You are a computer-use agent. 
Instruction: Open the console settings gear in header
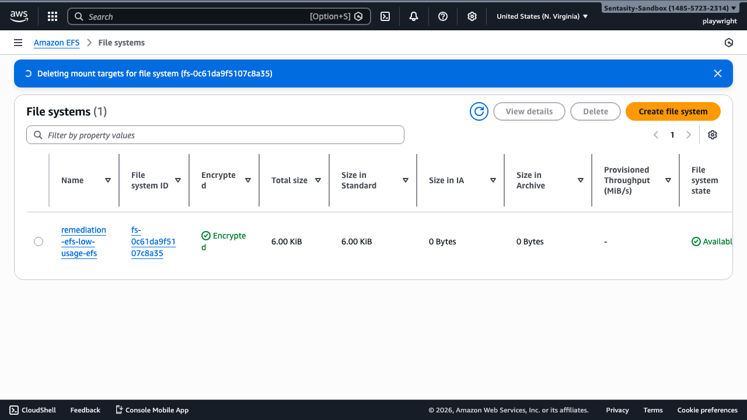pyautogui.click(x=472, y=16)
